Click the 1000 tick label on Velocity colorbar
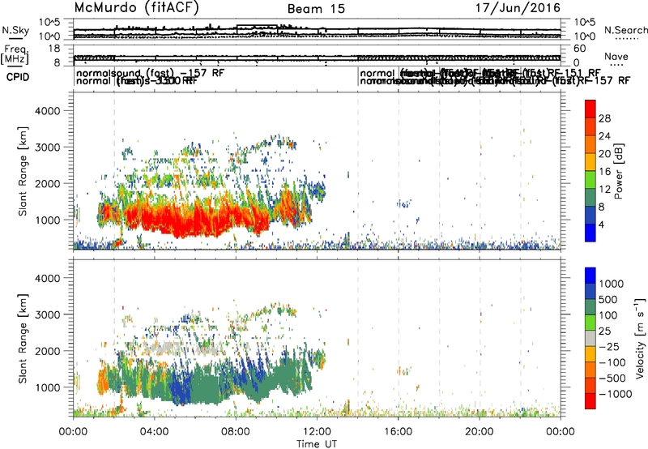 [612, 284]
